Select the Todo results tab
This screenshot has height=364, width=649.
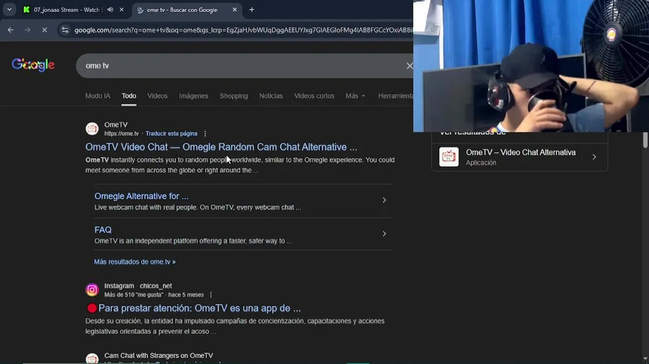click(129, 96)
